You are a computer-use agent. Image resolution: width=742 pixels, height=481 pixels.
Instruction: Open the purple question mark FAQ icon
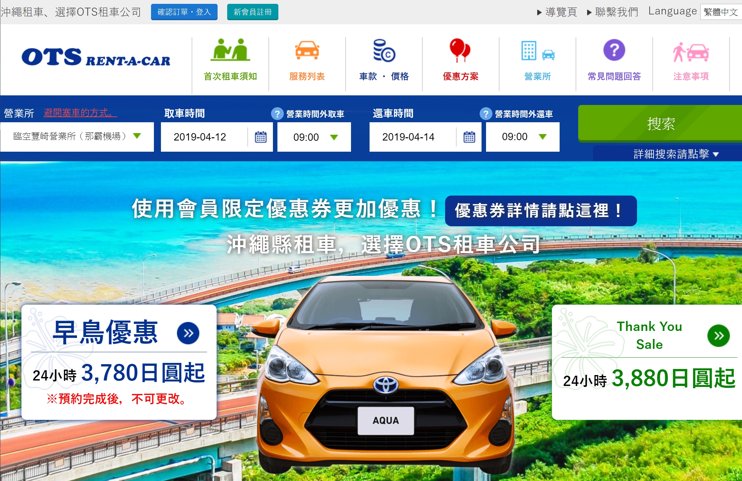point(614,50)
